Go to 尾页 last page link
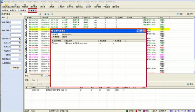The image size is (195, 112). [189, 111]
